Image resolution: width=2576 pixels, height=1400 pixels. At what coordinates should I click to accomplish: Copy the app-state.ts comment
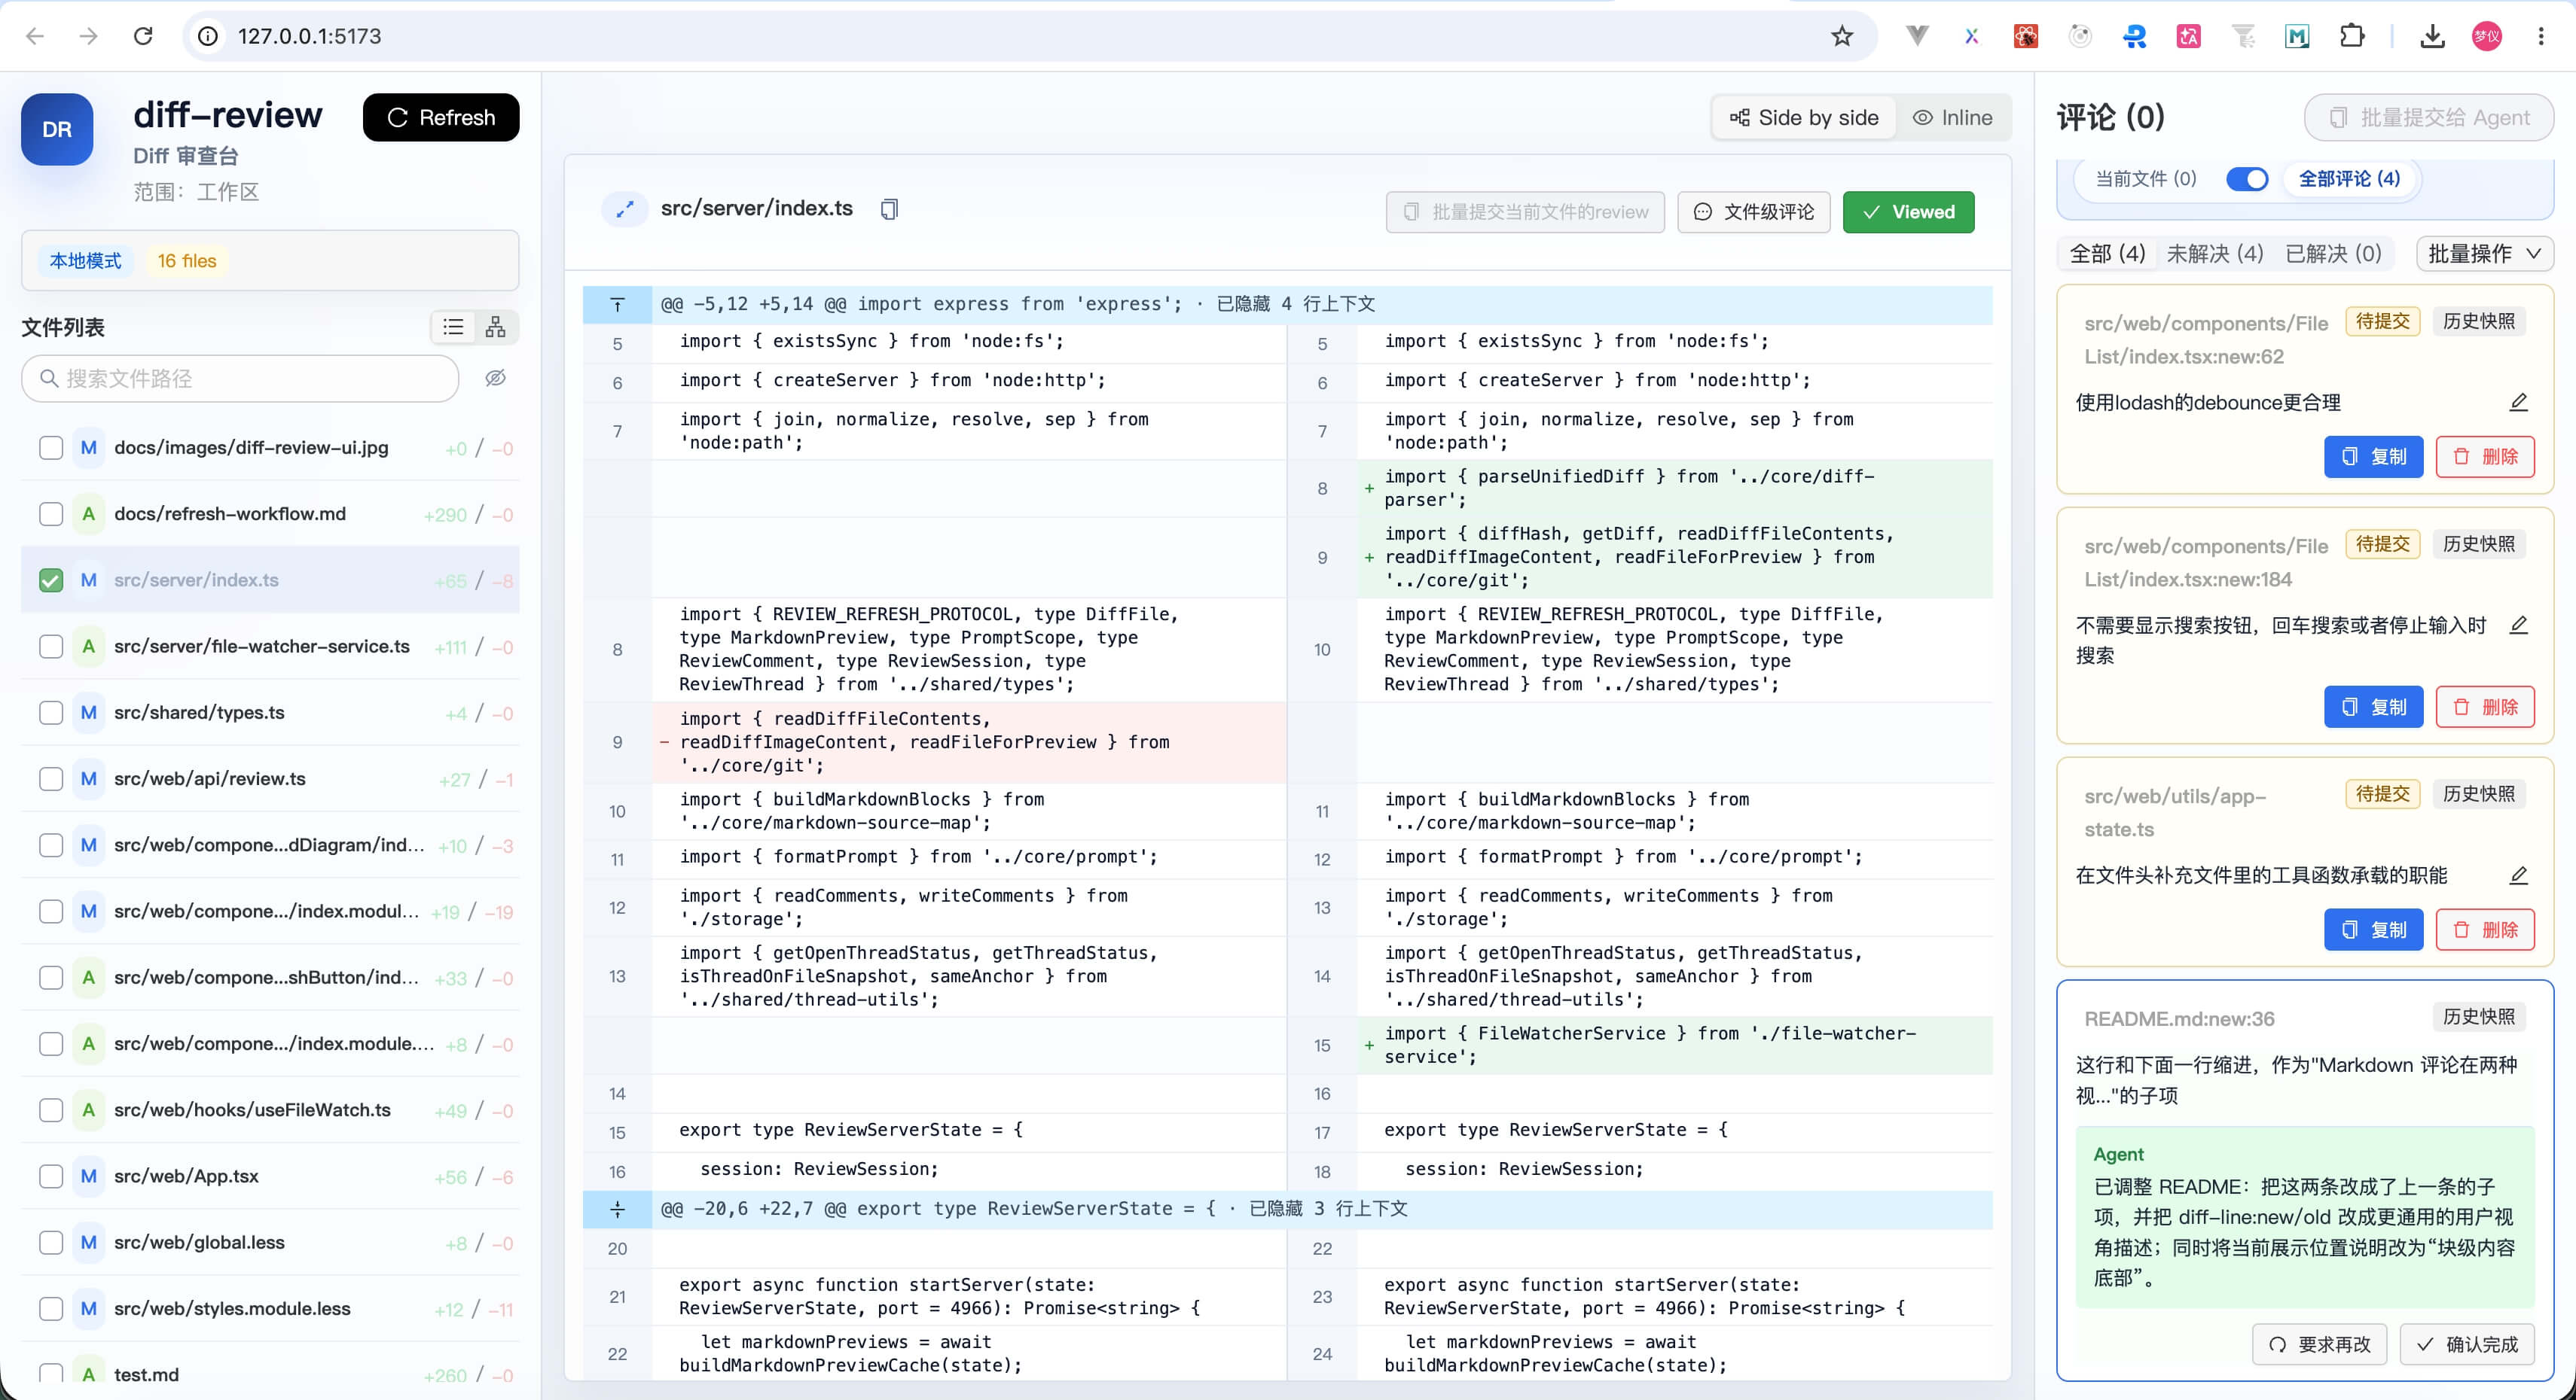2373,930
